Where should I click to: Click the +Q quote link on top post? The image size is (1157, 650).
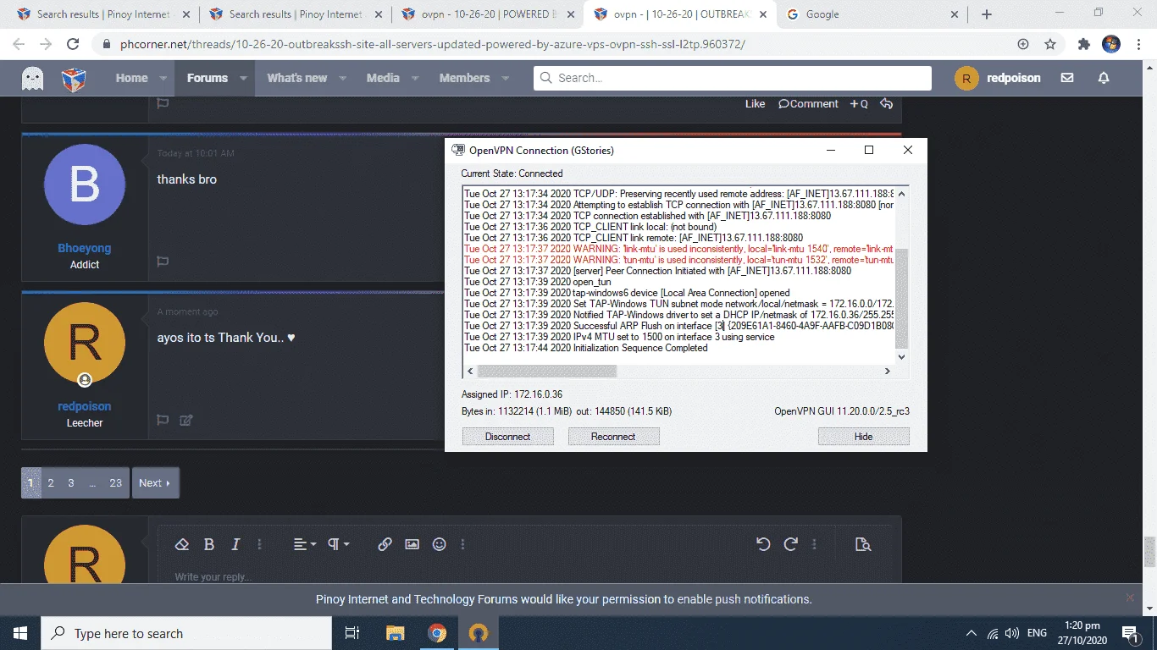[859, 104]
